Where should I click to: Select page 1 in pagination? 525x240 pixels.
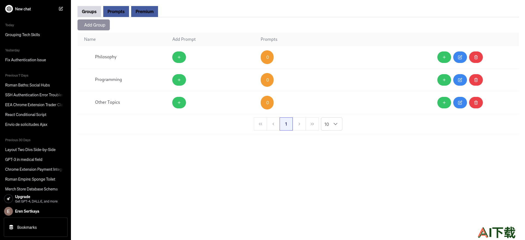click(286, 124)
